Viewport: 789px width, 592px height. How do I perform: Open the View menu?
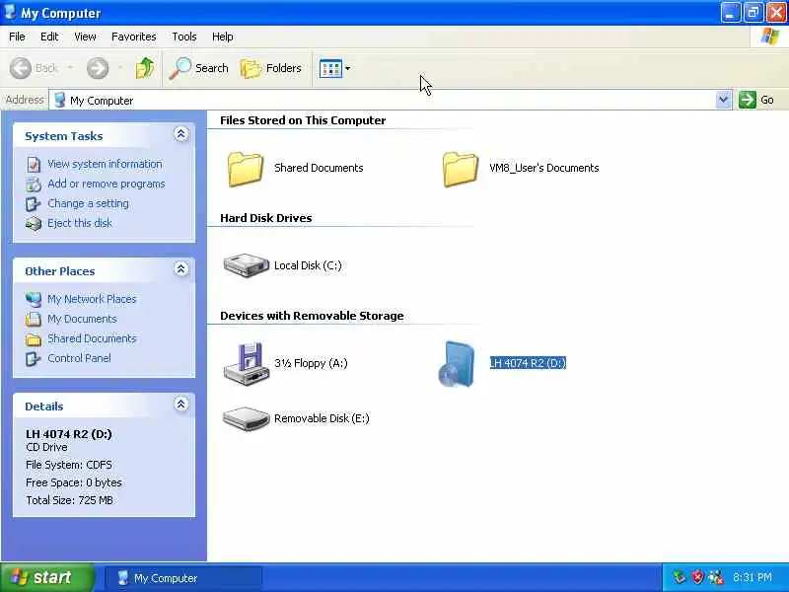pos(85,37)
